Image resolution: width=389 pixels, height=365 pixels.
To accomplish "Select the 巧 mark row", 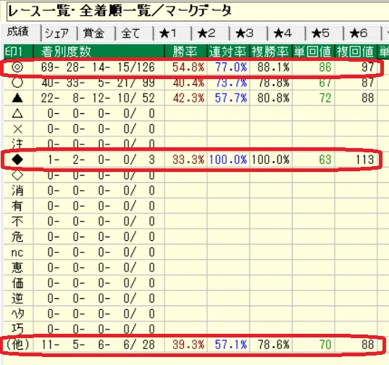I will [x=18, y=329].
